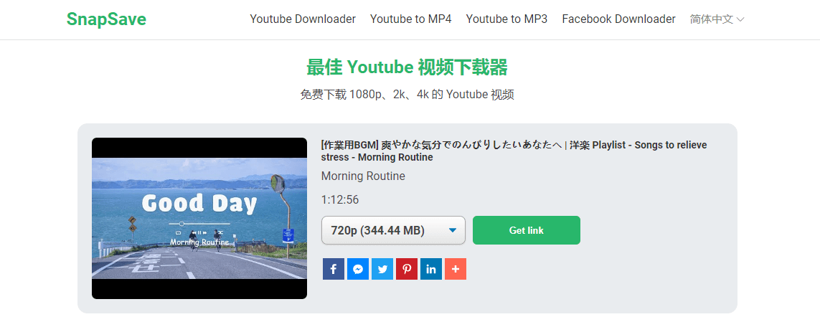This screenshot has width=820, height=322.
Task: Share on Facebook using the blue icon
Action: pos(334,269)
